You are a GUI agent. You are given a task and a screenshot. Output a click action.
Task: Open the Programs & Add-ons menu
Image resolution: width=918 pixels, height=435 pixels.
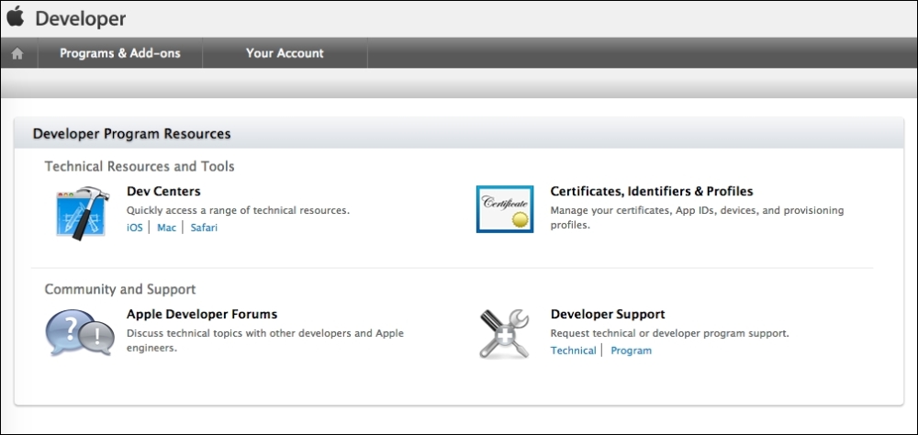[120, 53]
